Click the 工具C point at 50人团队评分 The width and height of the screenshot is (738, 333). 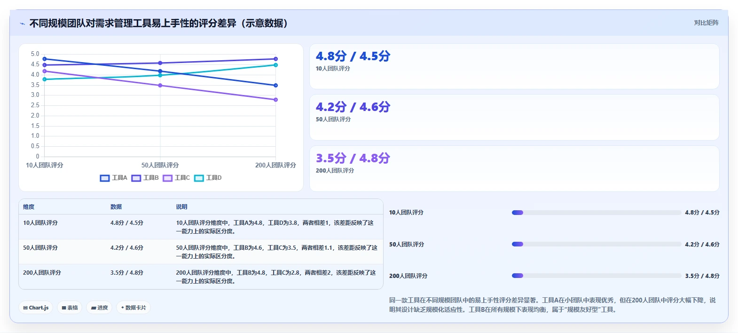pos(160,86)
